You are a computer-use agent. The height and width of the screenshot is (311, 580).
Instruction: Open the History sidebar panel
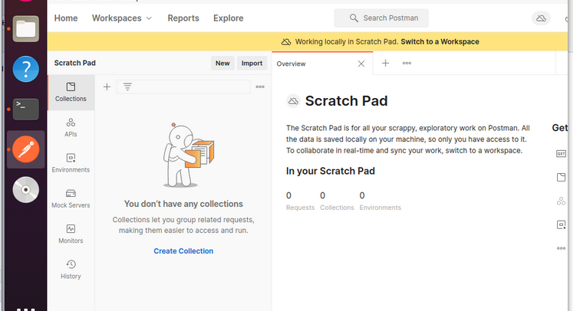(71, 269)
